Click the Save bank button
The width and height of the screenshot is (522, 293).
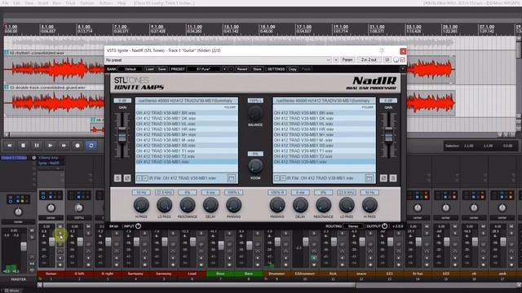(161, 69)
